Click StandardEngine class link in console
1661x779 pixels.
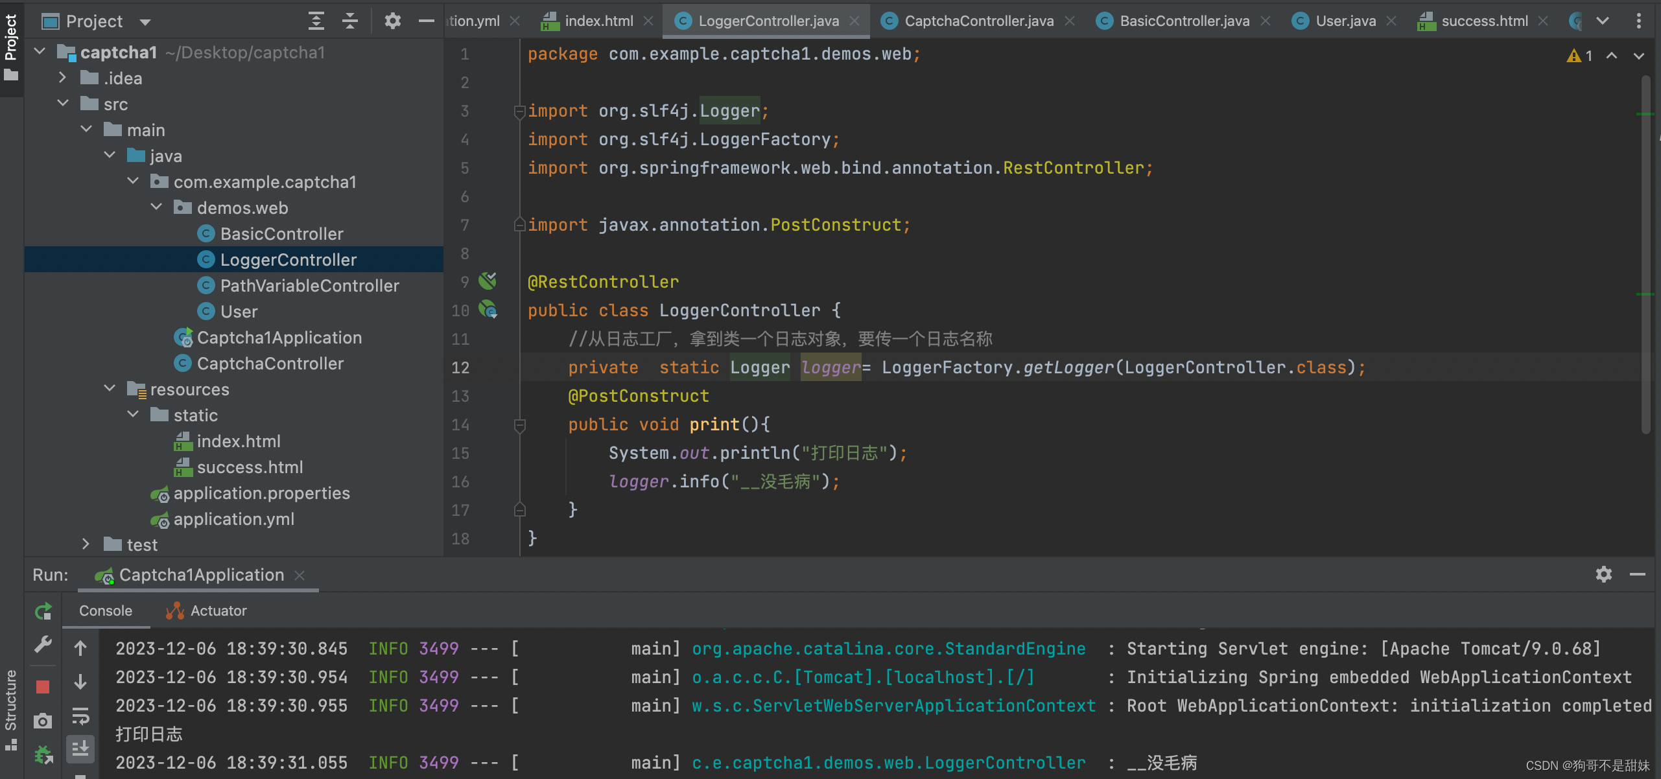coord(888,649)
